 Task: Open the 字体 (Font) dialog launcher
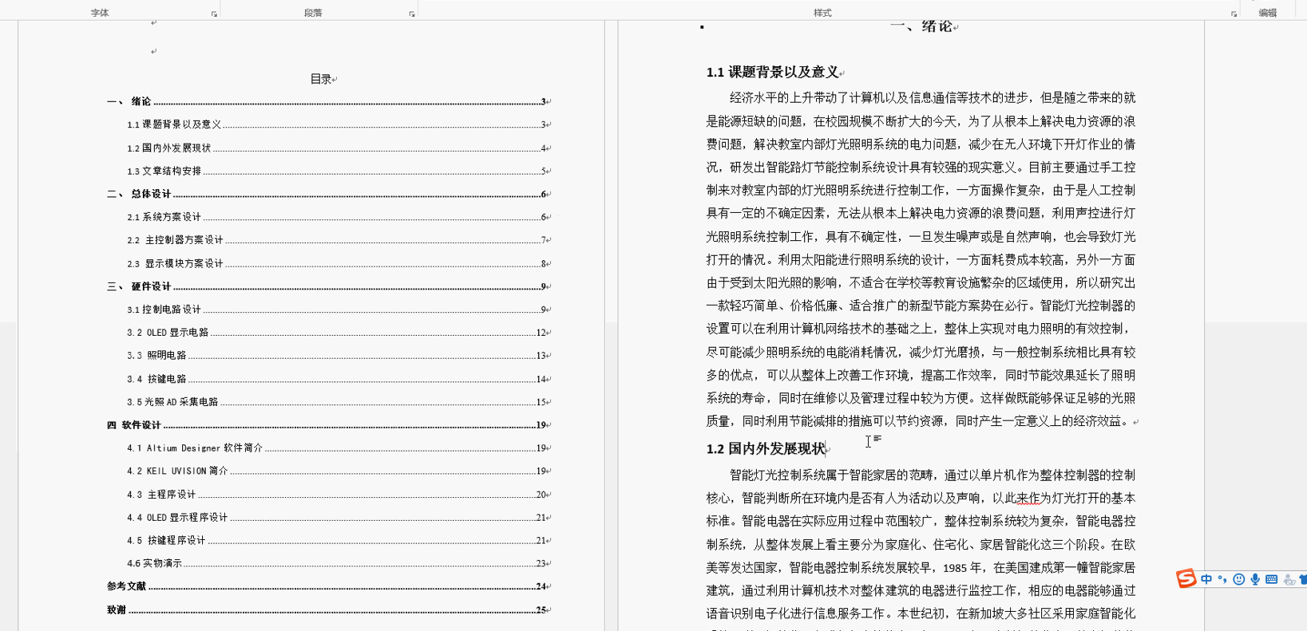[214, 14]
